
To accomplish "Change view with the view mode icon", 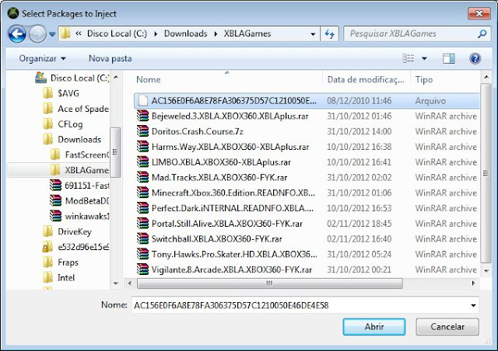I will tap(408, 58).
